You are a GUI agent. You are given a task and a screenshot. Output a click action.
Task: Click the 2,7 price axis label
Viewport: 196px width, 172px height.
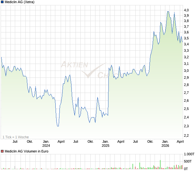[186, 93]
